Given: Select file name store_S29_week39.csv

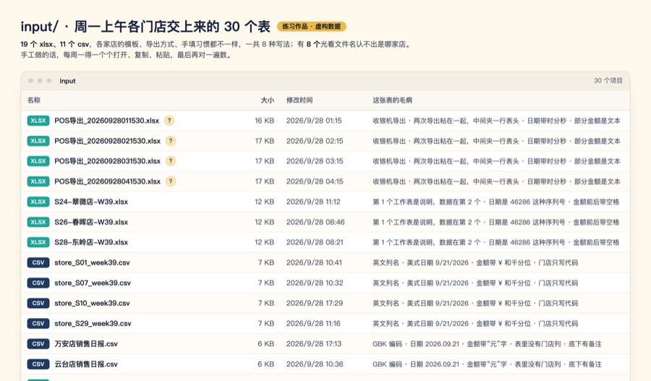Looking at the screenshot, I should point(93,323).
